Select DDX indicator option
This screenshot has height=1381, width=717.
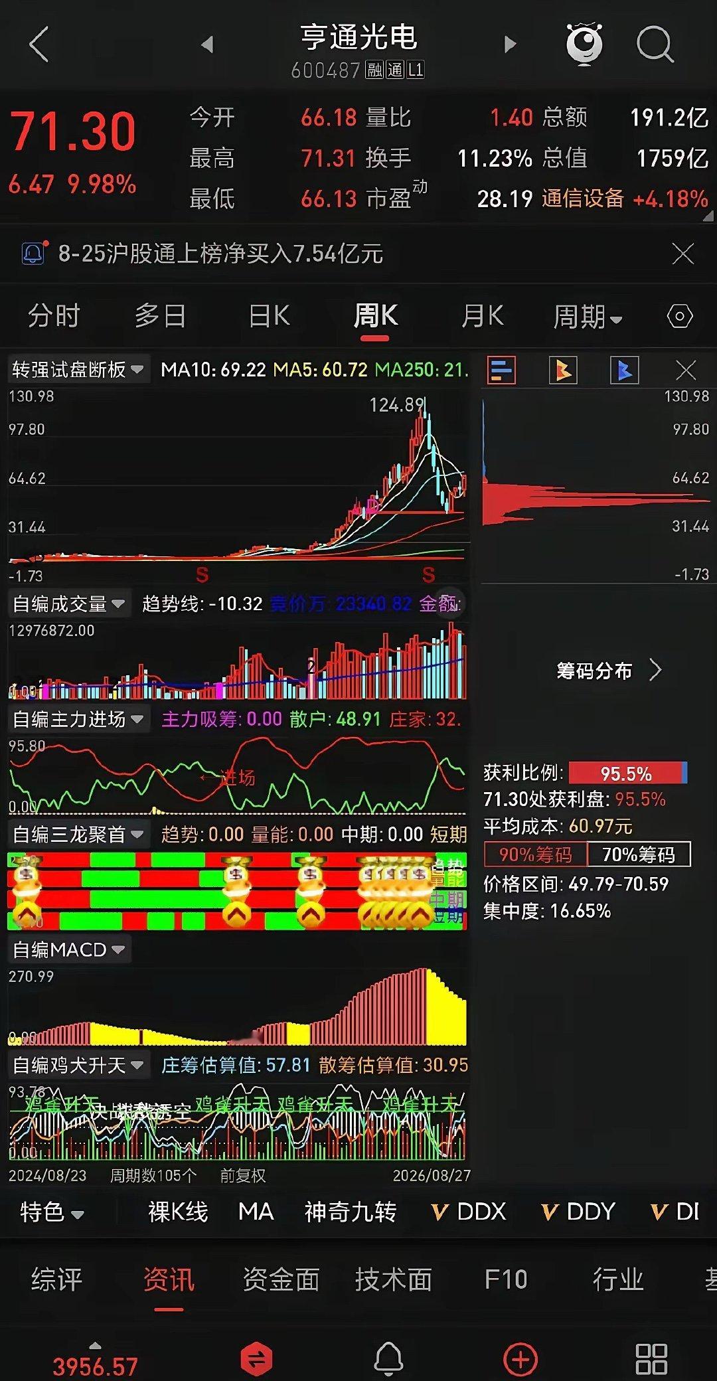tap(469, 1212)
